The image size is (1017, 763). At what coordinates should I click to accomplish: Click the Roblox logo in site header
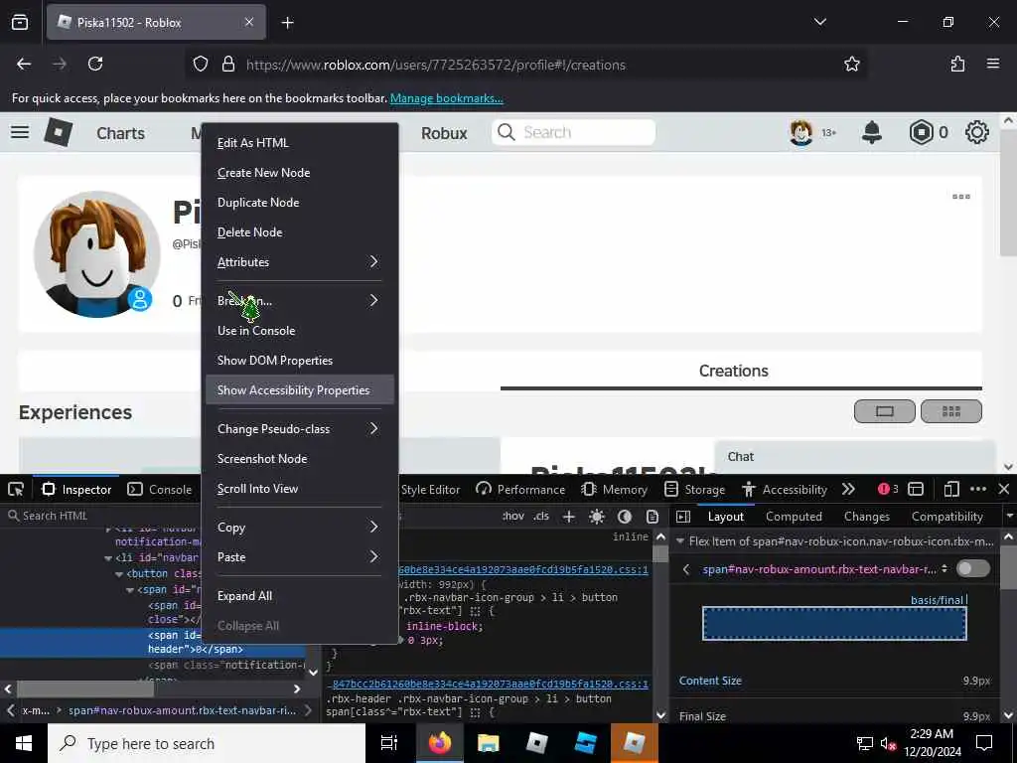point(59,132)
